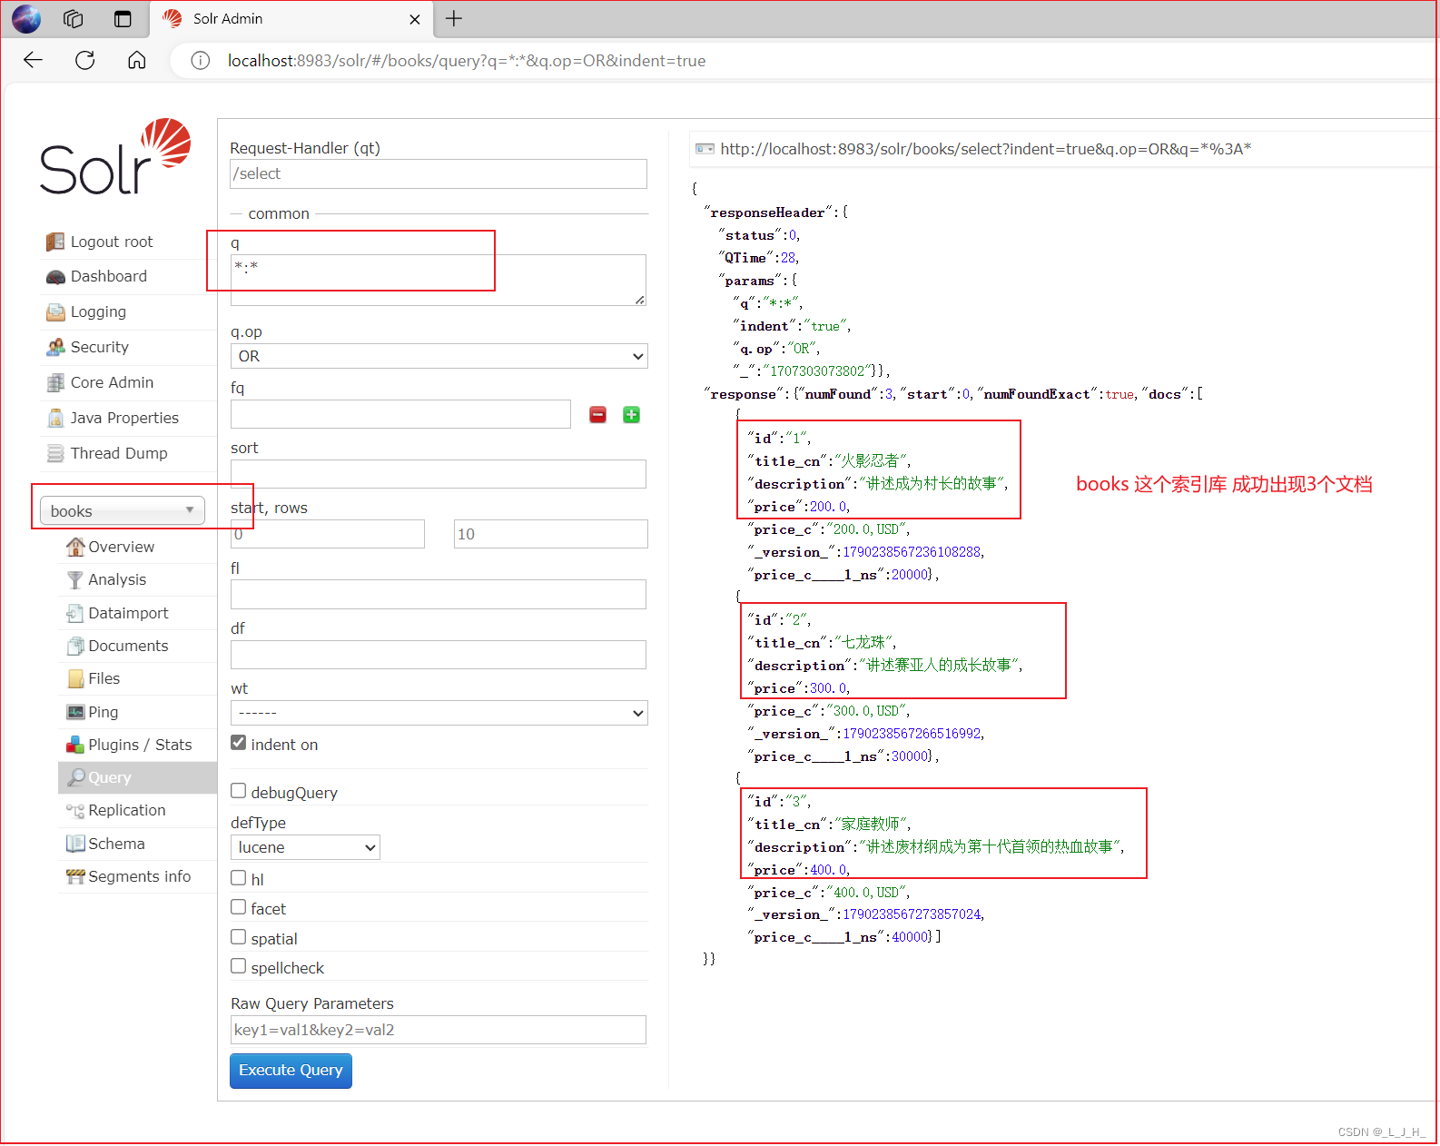Click the Security users icon
Image resolution: width=1440 pixels, height=1146 pixels.
pyautogui.click(x=55, y=347)
